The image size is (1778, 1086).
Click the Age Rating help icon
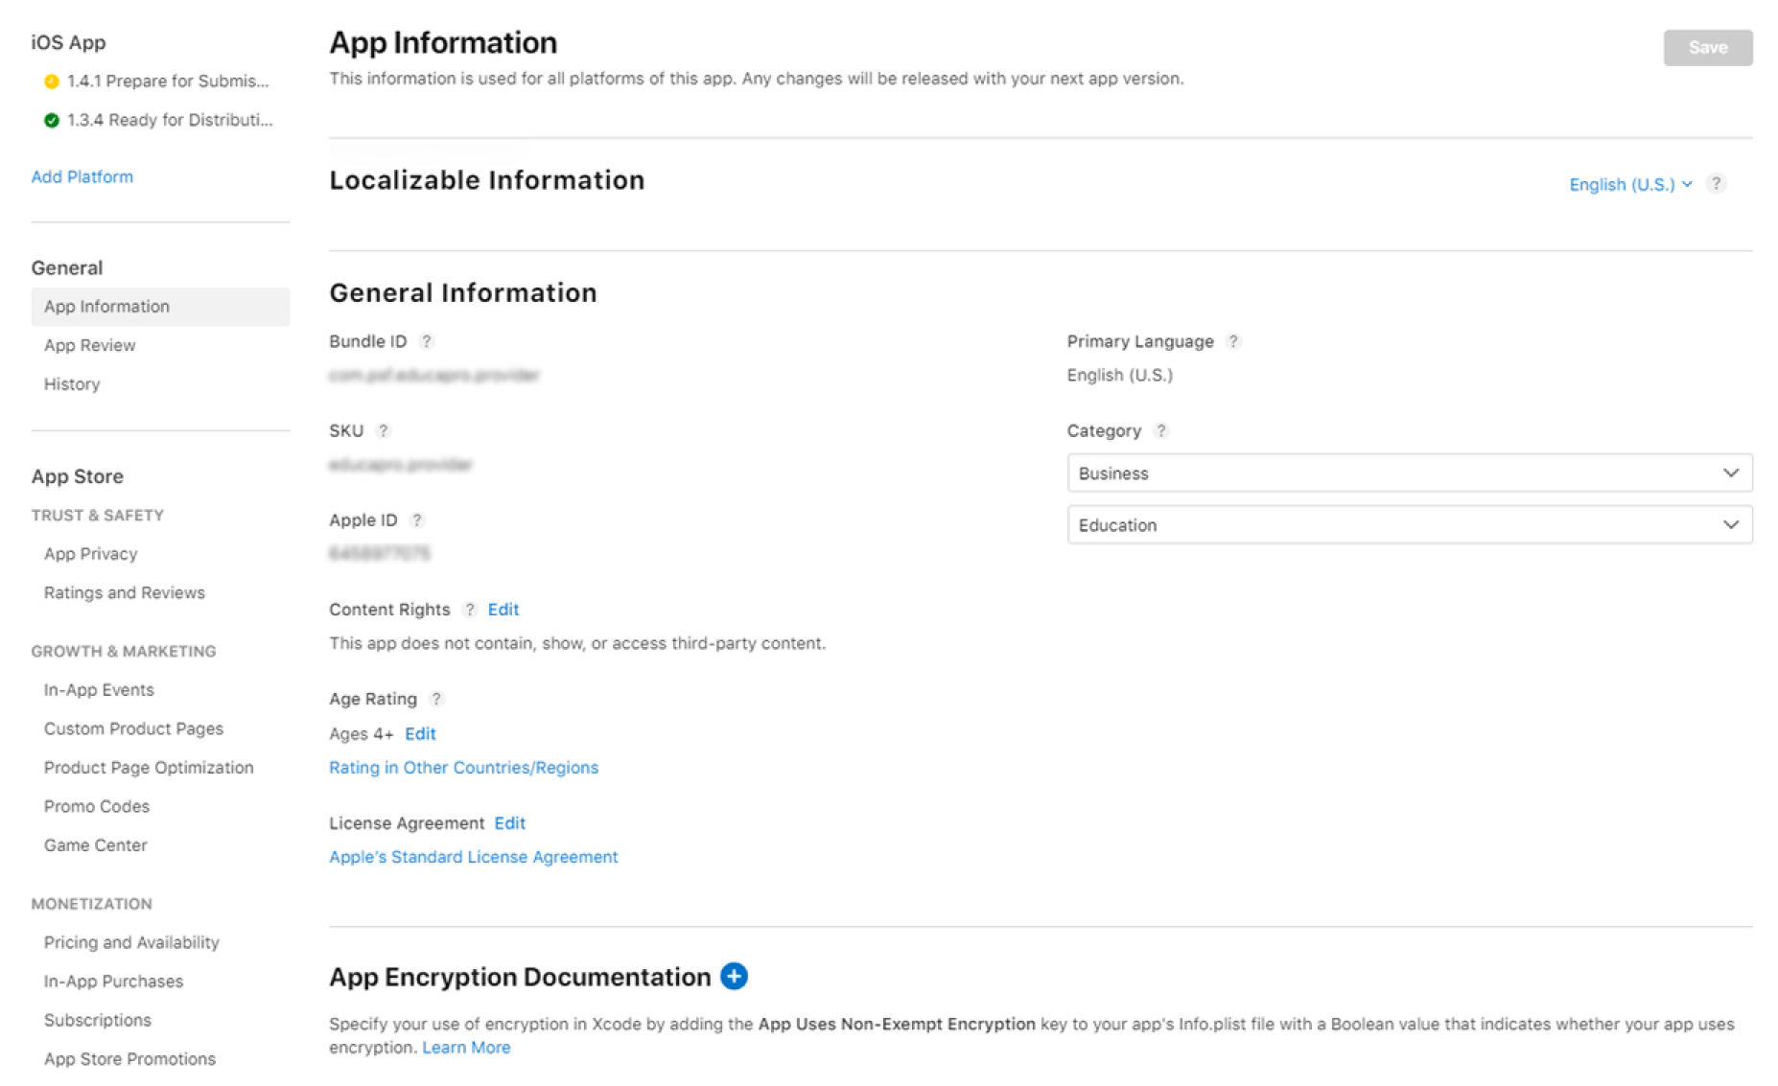[436, 700]
